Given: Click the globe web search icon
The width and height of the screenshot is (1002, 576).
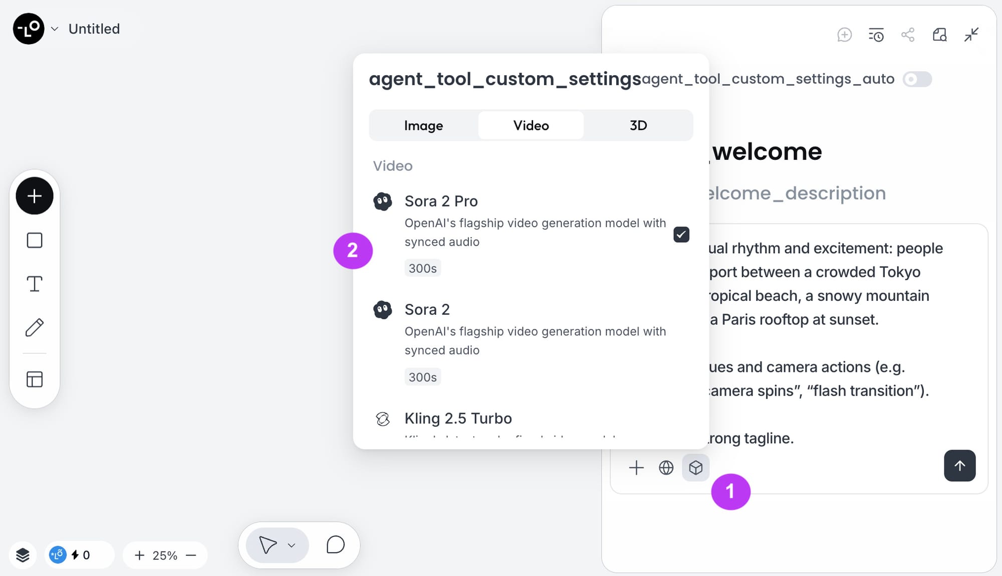Looking at the screenshot, I should (x=666, y=468).
